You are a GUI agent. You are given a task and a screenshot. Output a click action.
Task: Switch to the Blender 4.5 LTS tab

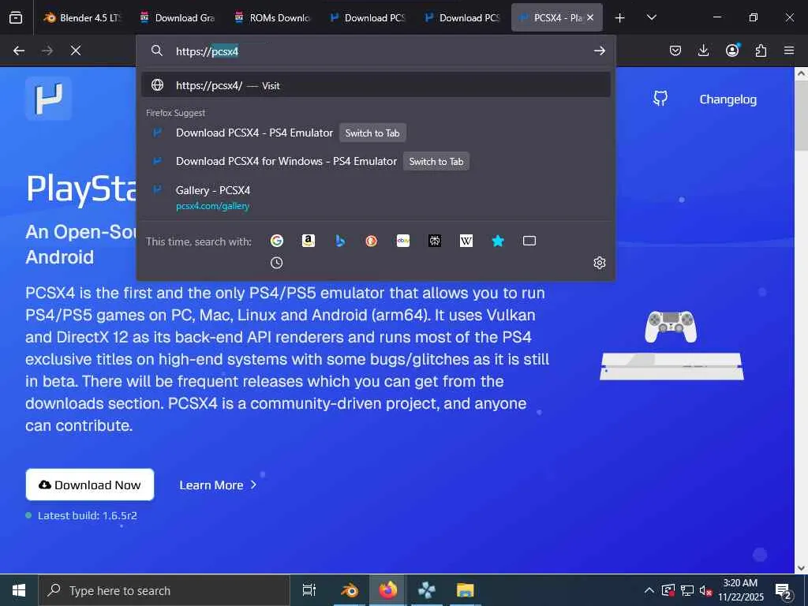click(82, 17)
